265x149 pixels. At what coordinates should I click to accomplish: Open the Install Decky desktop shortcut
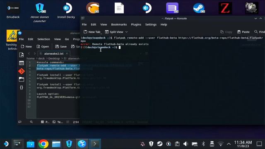coord(66,11)
